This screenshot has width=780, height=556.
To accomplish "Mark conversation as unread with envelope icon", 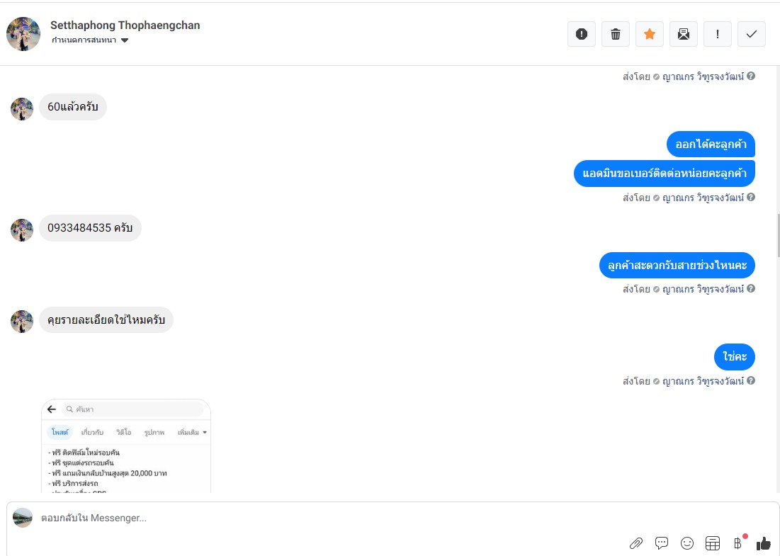I will 684,34.
